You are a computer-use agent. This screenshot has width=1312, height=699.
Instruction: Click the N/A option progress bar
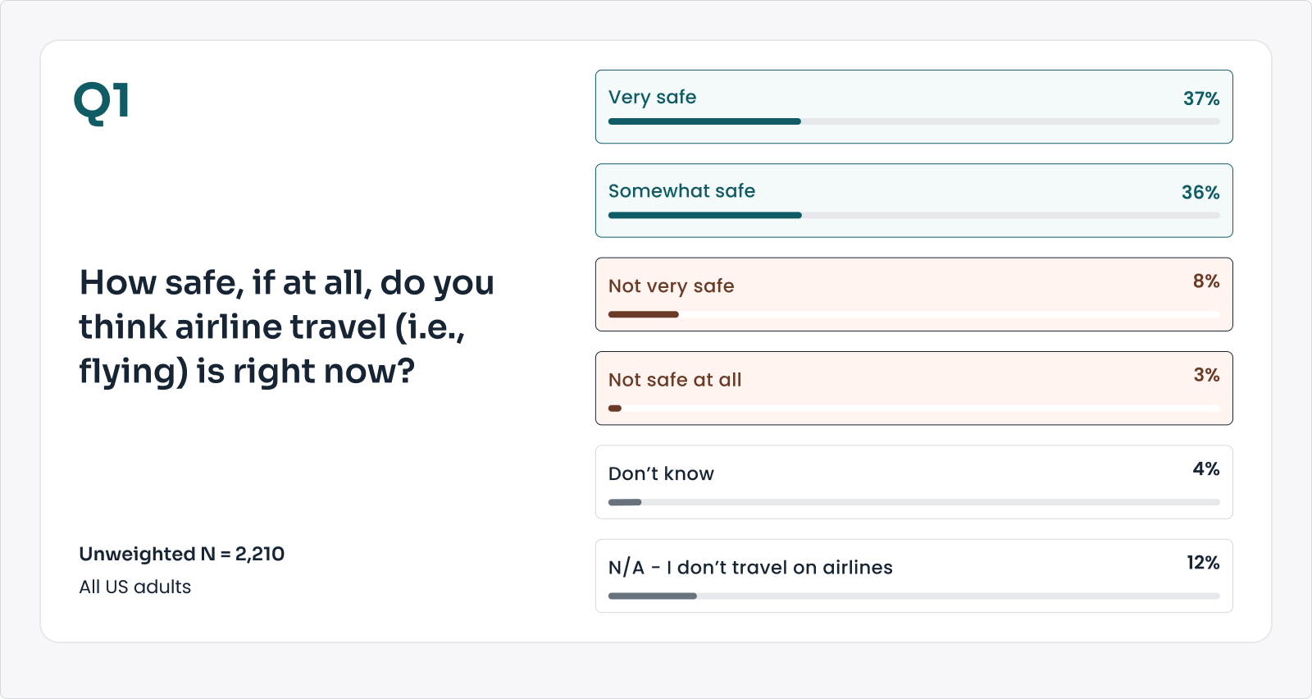pyautogui.click(x=913, y=596)
